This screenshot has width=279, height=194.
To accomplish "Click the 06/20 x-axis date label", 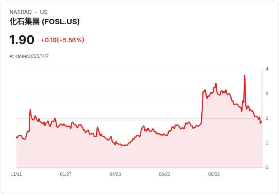I will (x=165, y=174).
